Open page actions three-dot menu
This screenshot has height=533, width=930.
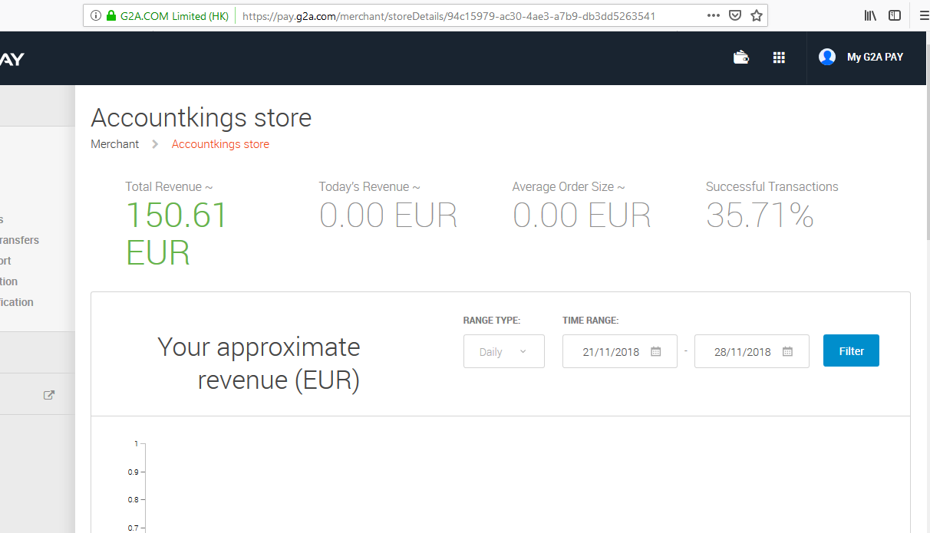pyautogui.click(x=714, y=15)
